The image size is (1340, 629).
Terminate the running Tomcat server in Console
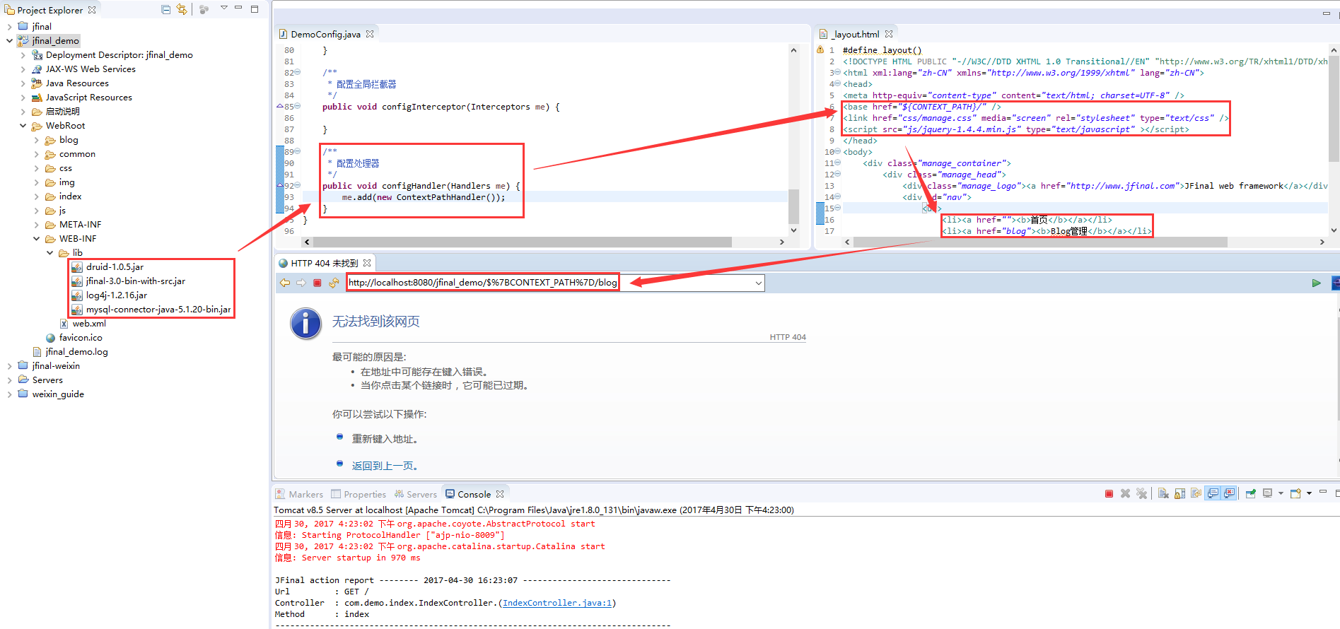(x=1109, y=493)
